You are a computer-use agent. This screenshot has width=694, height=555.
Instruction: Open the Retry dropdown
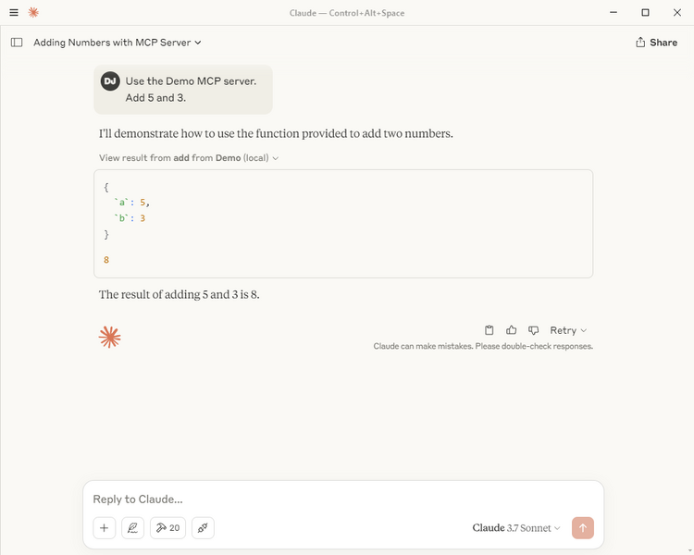568,330
